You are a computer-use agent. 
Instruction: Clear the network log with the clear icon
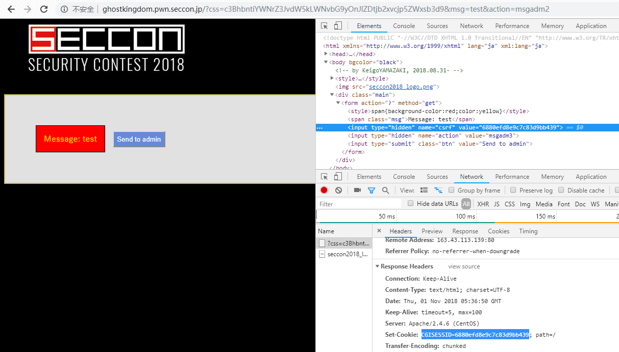338,190
